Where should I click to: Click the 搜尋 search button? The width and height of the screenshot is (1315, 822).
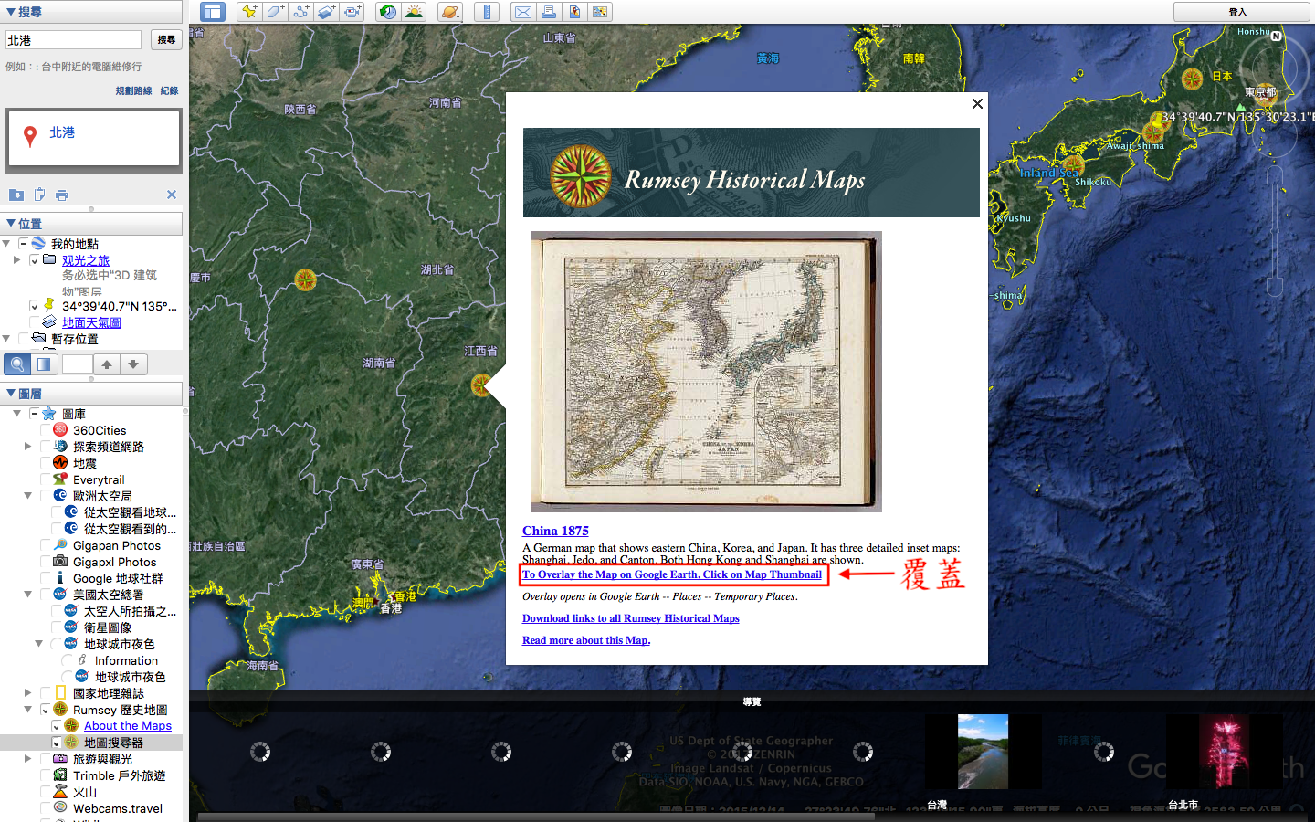pos(166,39)
